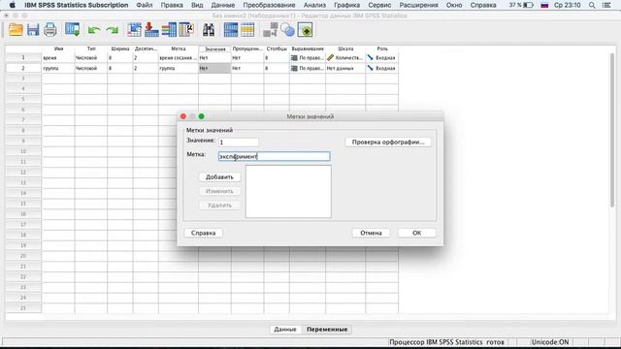
Task: Go to variable toolbar icon
Action: pyautogui.click(x=151, y=30)
